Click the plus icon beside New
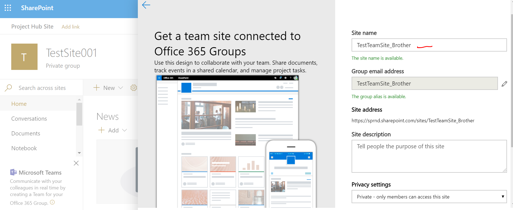 click(x=96, y=88)
